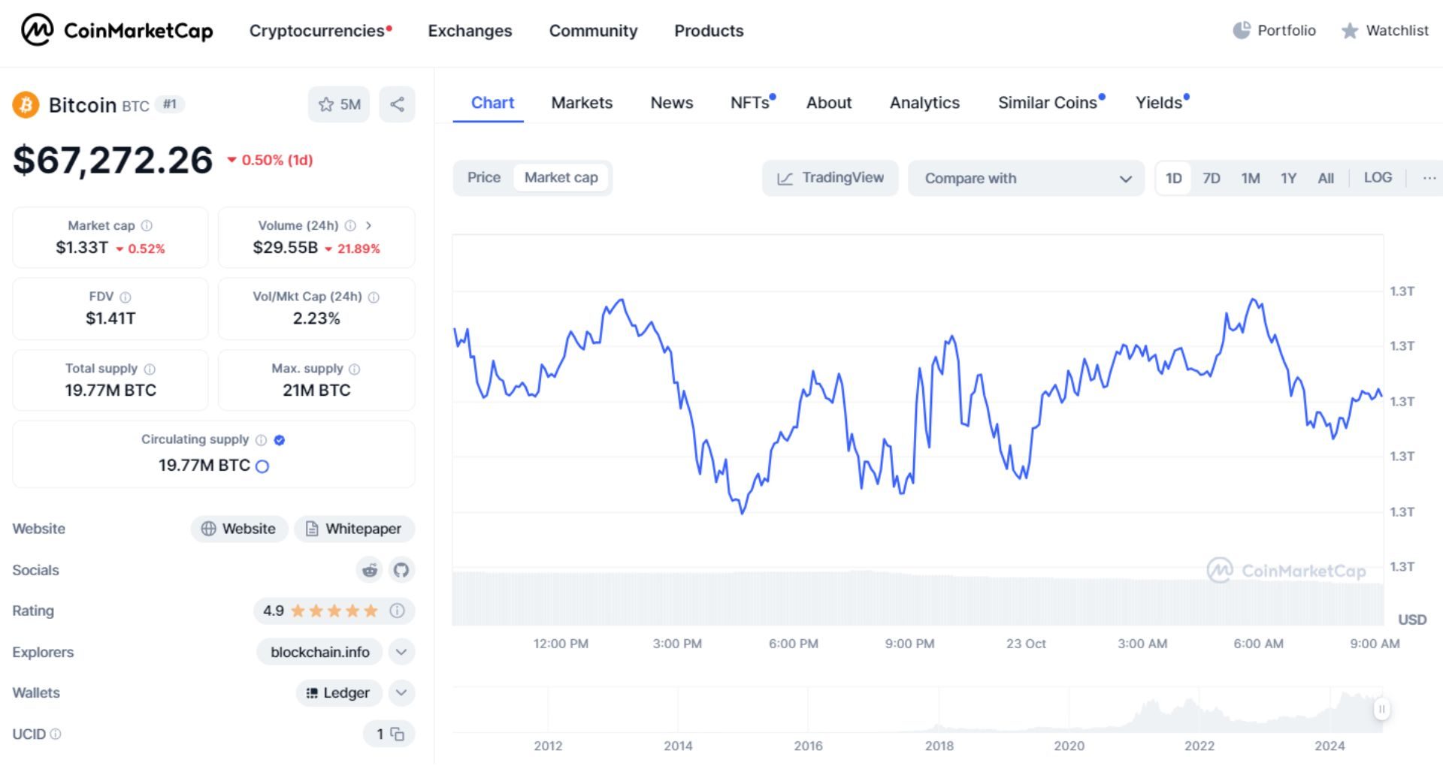The height and width of the screenshot is (766, 1443).
Task: Expand the Wallets list chevron
Action: coord(401,692)
